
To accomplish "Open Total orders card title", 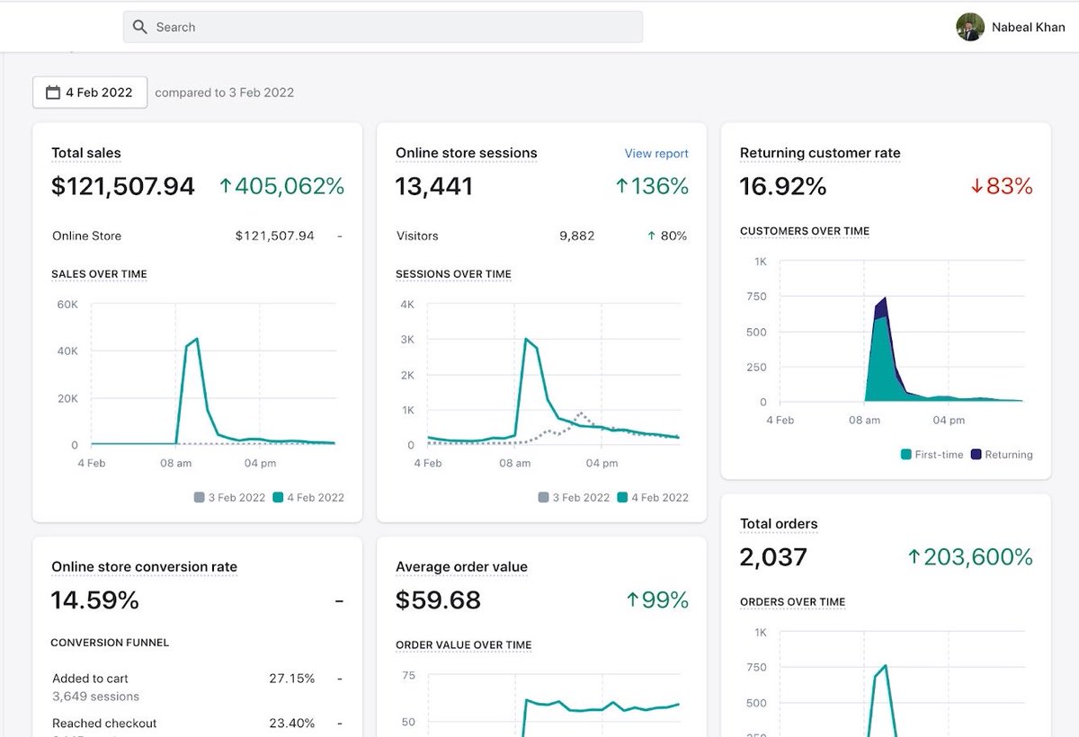I will coord(779,523).
